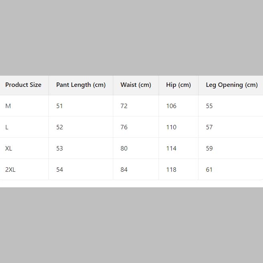This screenshot has height=263, width=263.
Task: Select the M size row label
Action: (x=8, y=106)
